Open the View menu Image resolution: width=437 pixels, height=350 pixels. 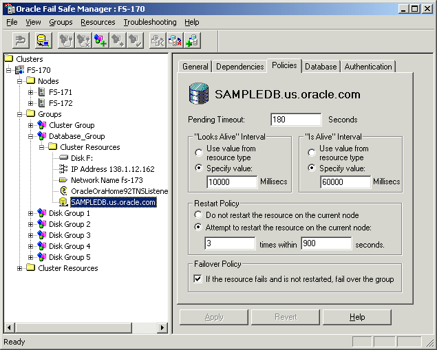33,22
